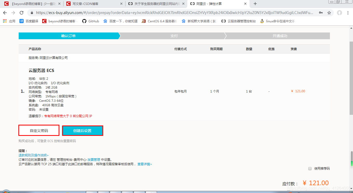This screenshot has height=193, width=353.
Task: Click the 支付 step
Action: point(174,36)
